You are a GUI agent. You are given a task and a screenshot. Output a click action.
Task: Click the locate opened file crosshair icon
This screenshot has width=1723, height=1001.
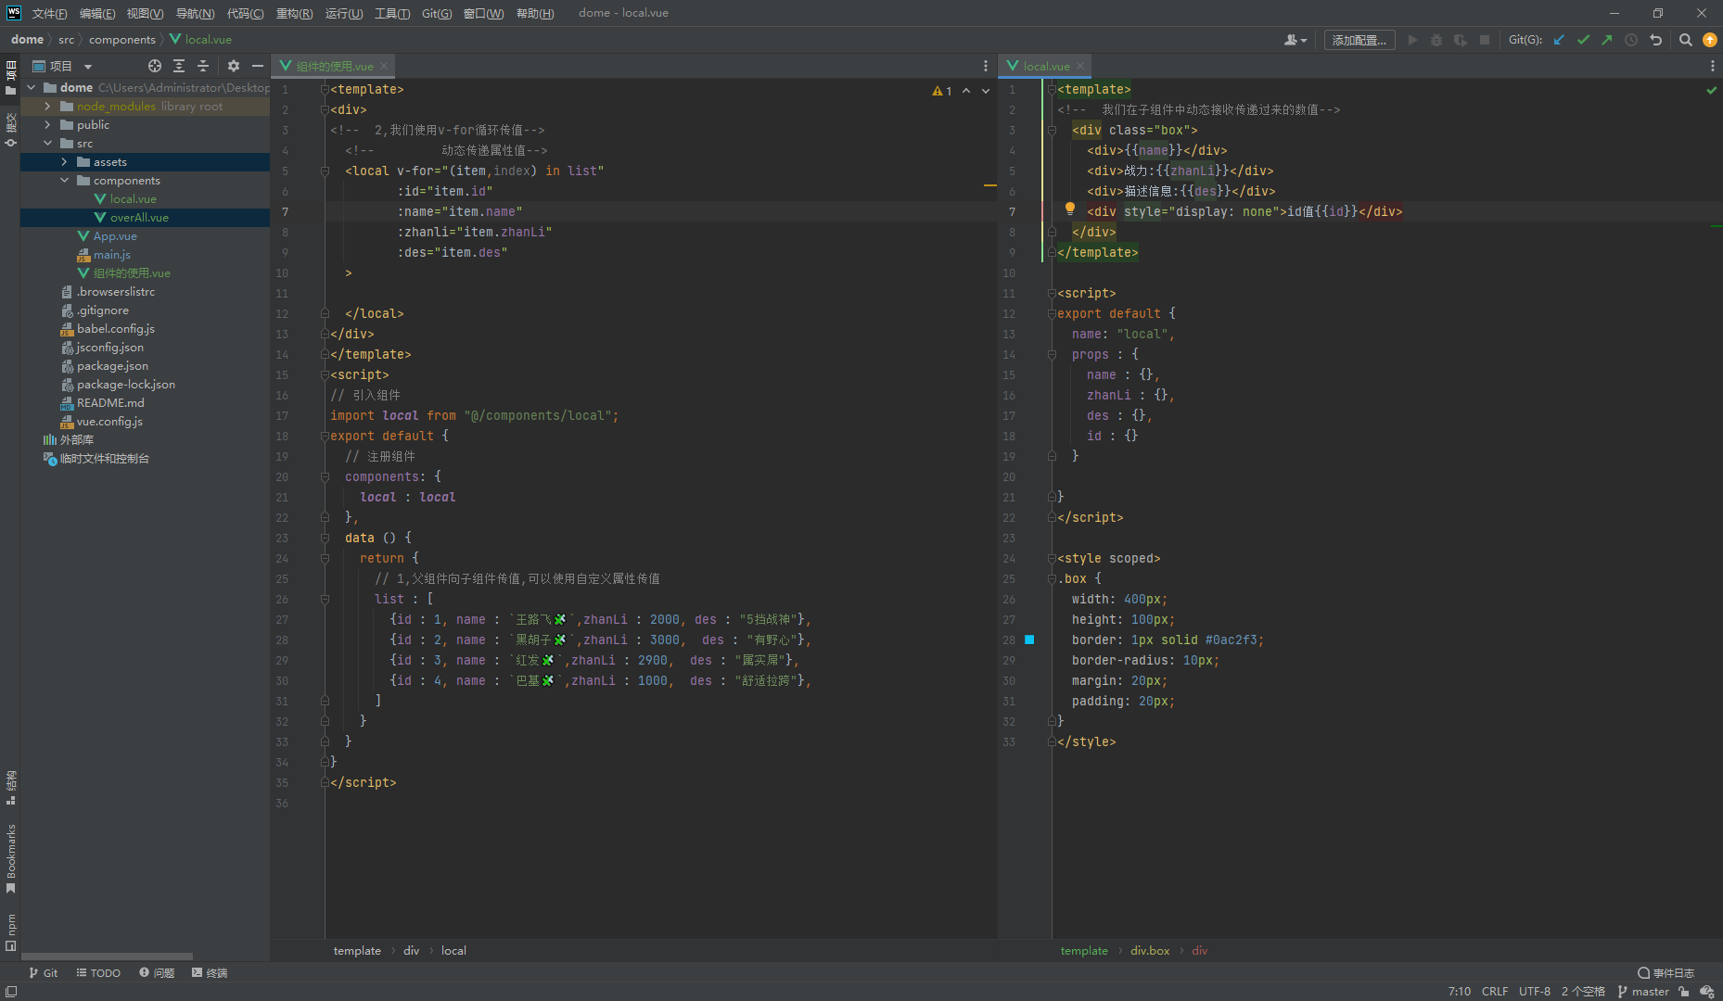point(155,66)
